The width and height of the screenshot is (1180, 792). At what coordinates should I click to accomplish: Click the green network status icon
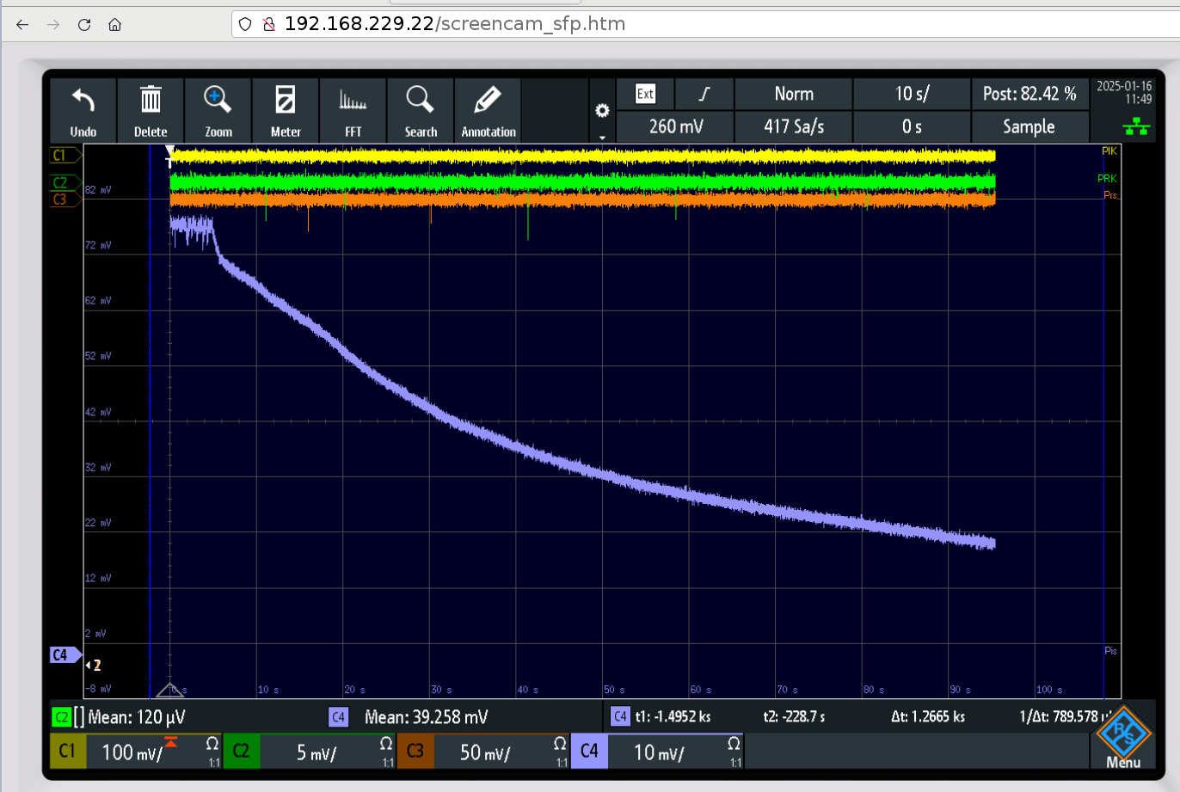coord(1135,127)
